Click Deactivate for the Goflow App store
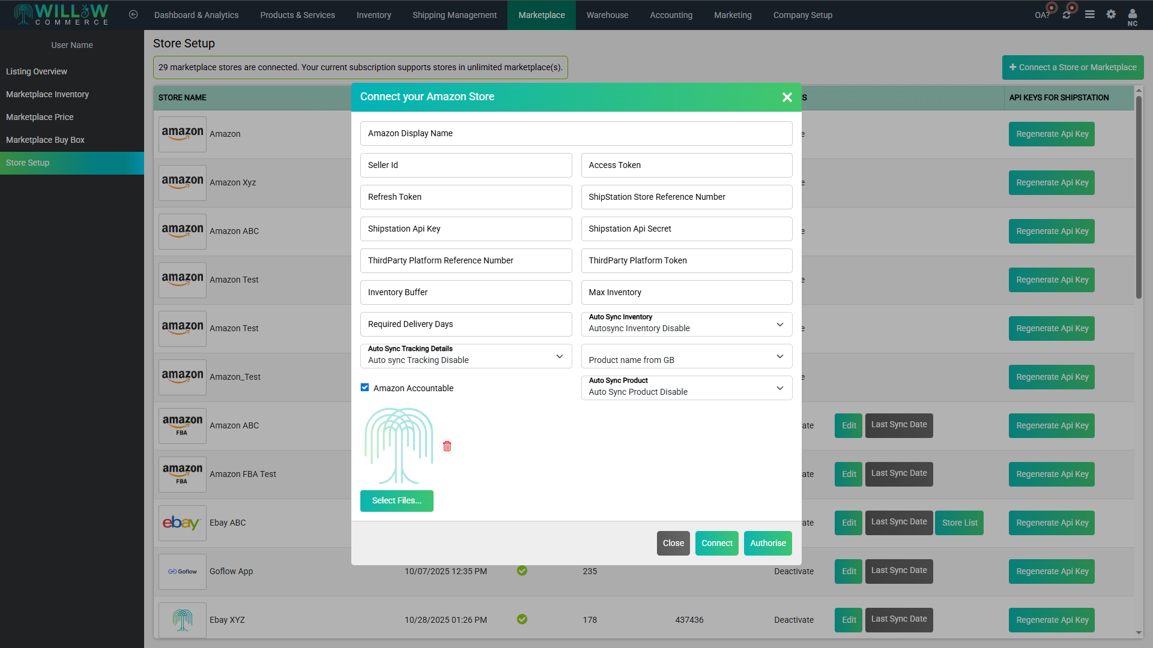The width and height of the screenshot is (1153, 648). [x=793, y=571]
